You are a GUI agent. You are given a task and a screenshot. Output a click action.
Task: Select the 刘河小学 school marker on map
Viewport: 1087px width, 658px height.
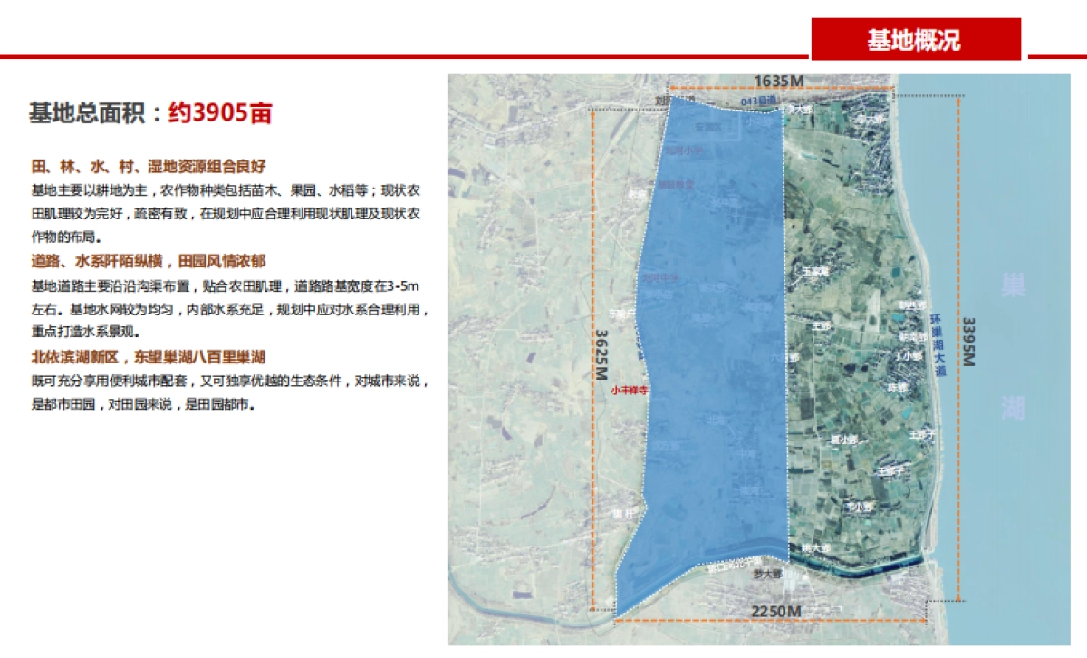pos(685,150)
